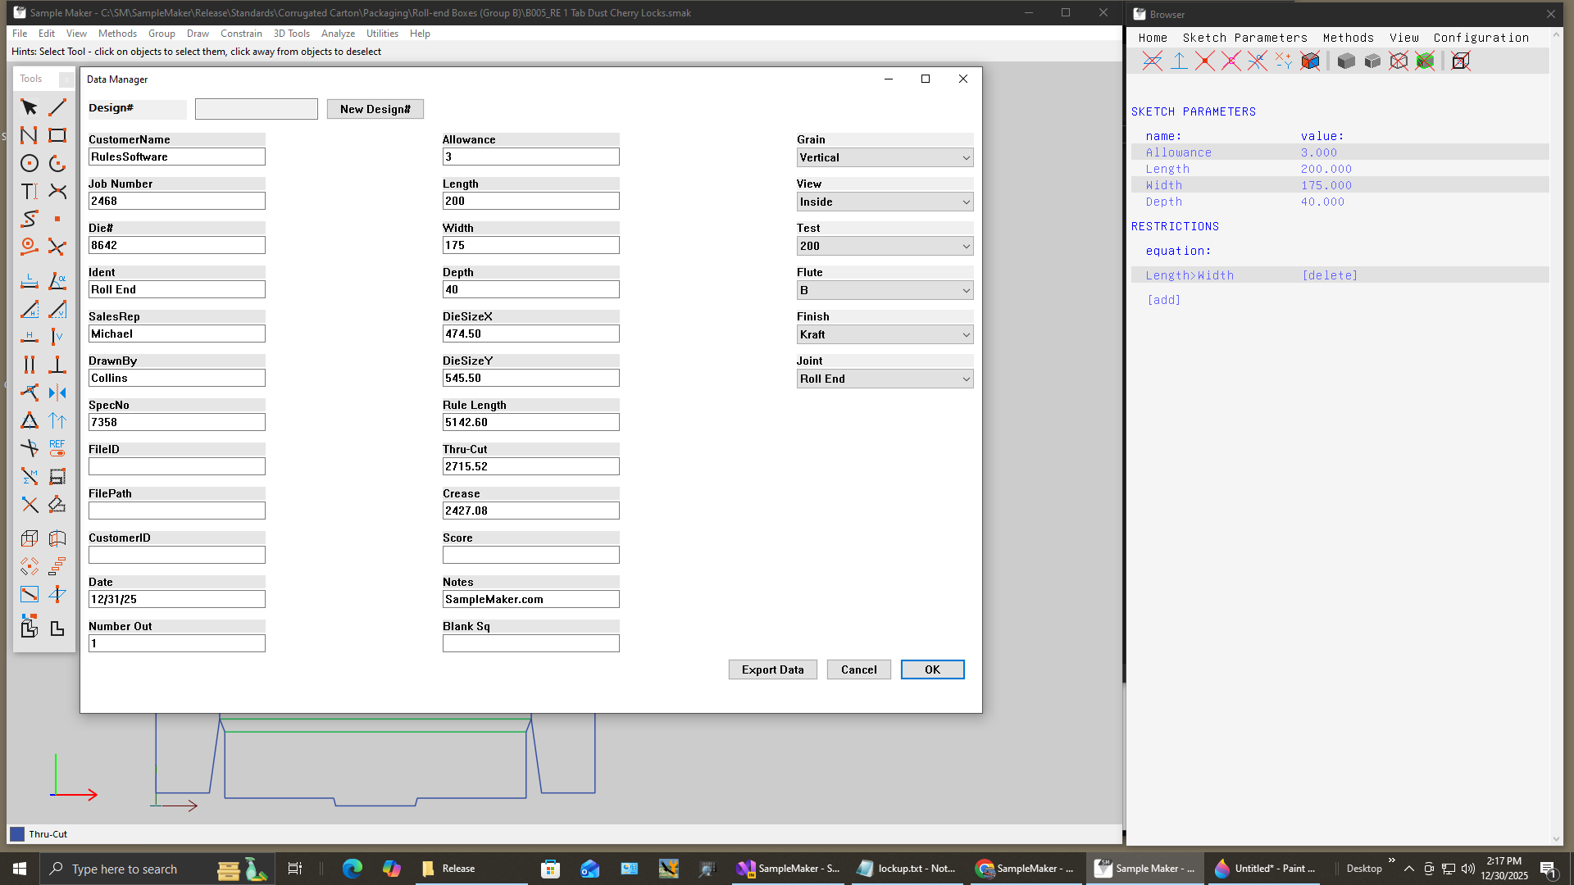
Task: Toggle the colored cube icon in Browser toolbar
Action: pyautogui.click(x=1310, y=61)
